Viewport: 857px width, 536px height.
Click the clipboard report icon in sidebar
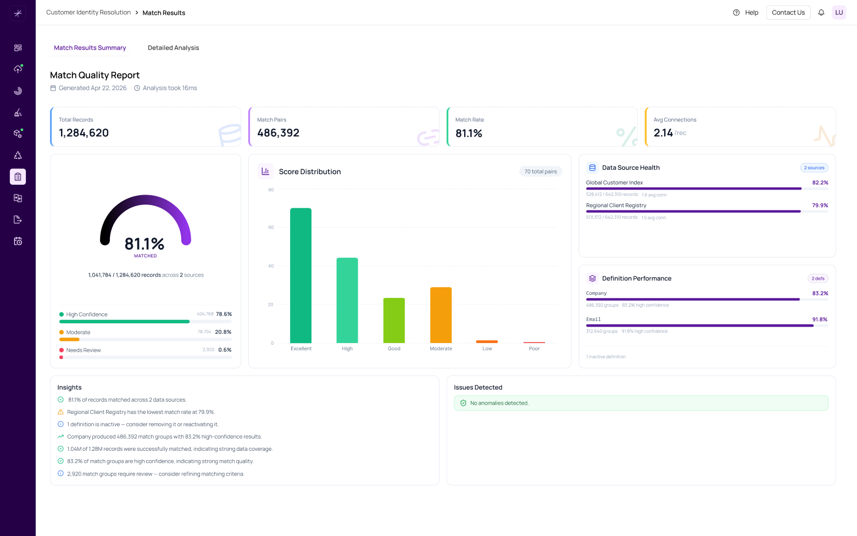[x=18, y=176]
